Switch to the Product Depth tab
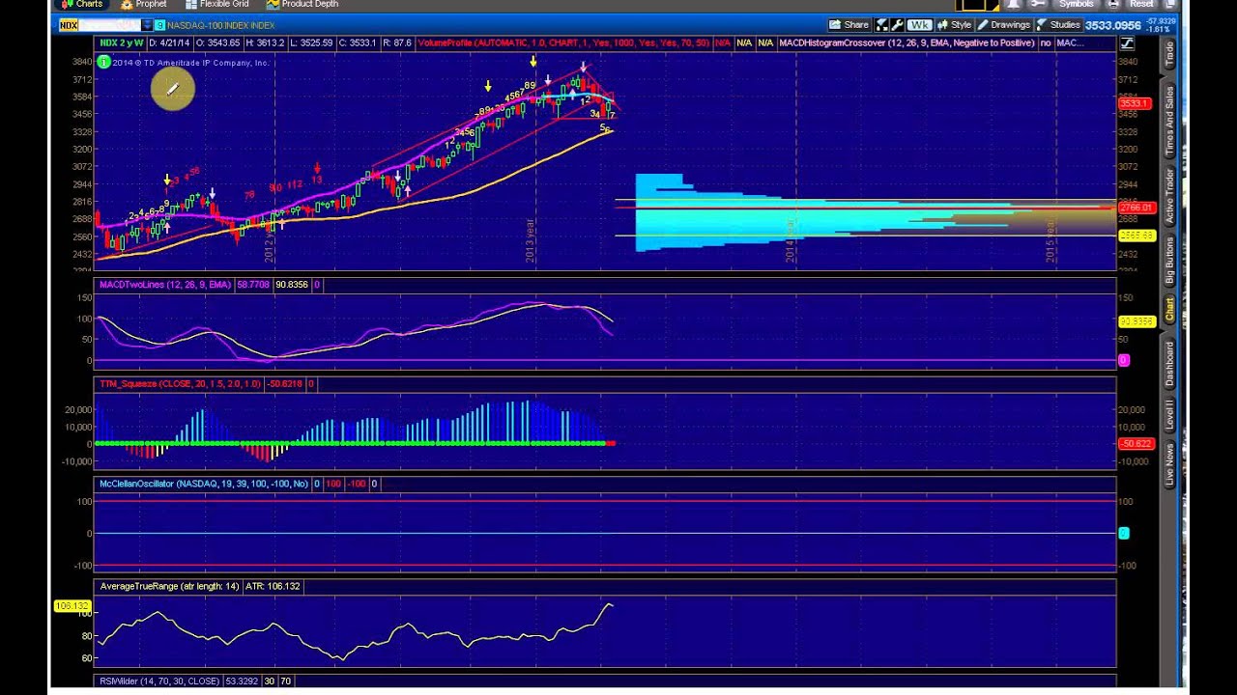 click(302, 4)
